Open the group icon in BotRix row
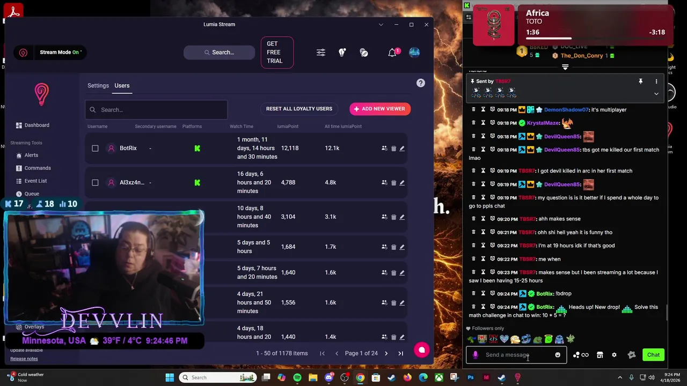This screenshot has height=386, width=687. pos(384,149)
